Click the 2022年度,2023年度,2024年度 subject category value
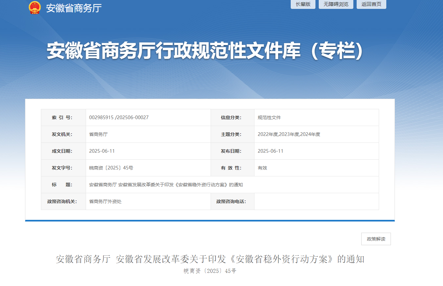The width and height of the screenshot is (443, 286). [289, 134]
